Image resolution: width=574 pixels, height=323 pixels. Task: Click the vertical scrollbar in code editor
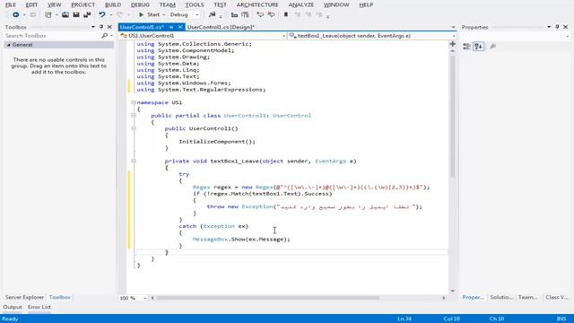[453, 116]
